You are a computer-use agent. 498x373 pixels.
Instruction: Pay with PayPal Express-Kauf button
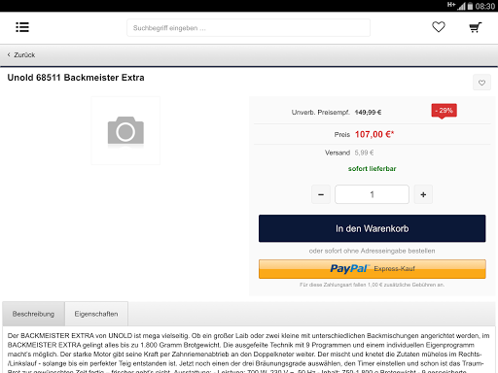pos(373,269)
